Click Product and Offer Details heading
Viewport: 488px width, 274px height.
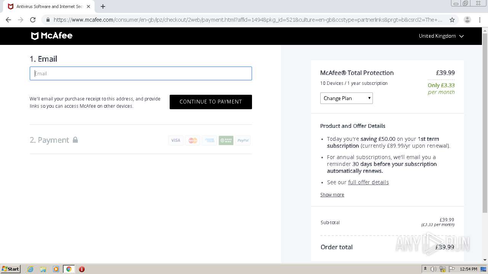click(353, 126)
